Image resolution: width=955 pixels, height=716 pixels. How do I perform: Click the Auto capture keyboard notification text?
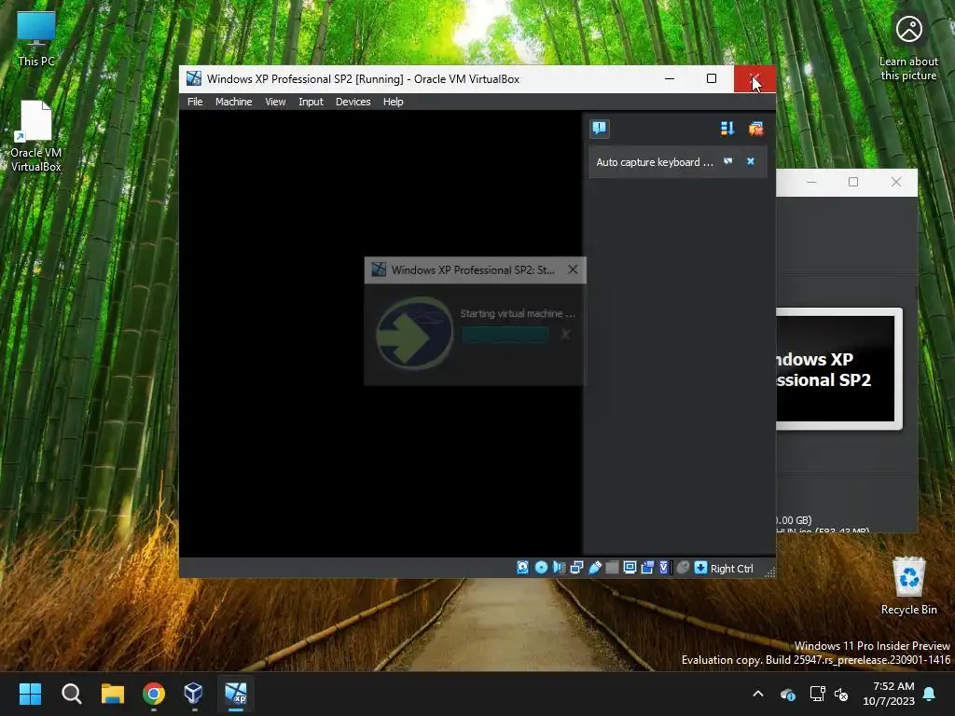(x=654, y=162)
